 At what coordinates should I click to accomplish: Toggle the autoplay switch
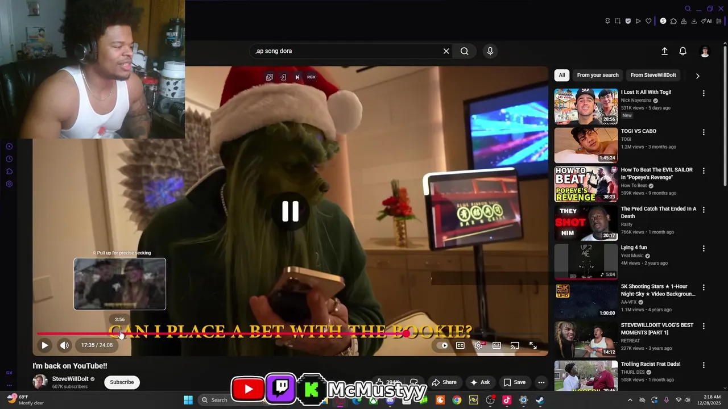pos(442,345)
